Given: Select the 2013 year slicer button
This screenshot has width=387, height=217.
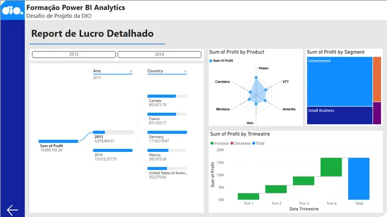Looking at the screenshot, I should [x=74, y=54].
